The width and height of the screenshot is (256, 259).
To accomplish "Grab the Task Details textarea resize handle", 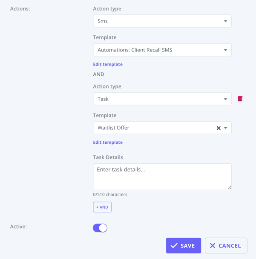I will click(x=230, y=188).
